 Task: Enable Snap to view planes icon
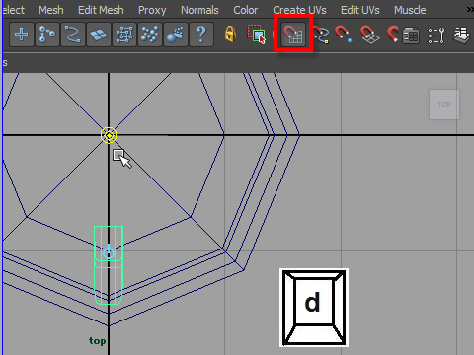click(369, 35)
